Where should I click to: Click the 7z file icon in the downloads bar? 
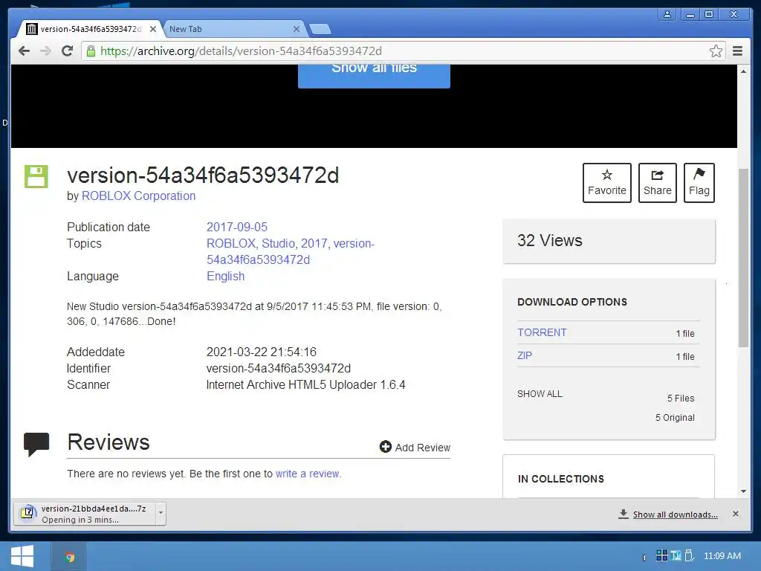(x=28, y=513)
